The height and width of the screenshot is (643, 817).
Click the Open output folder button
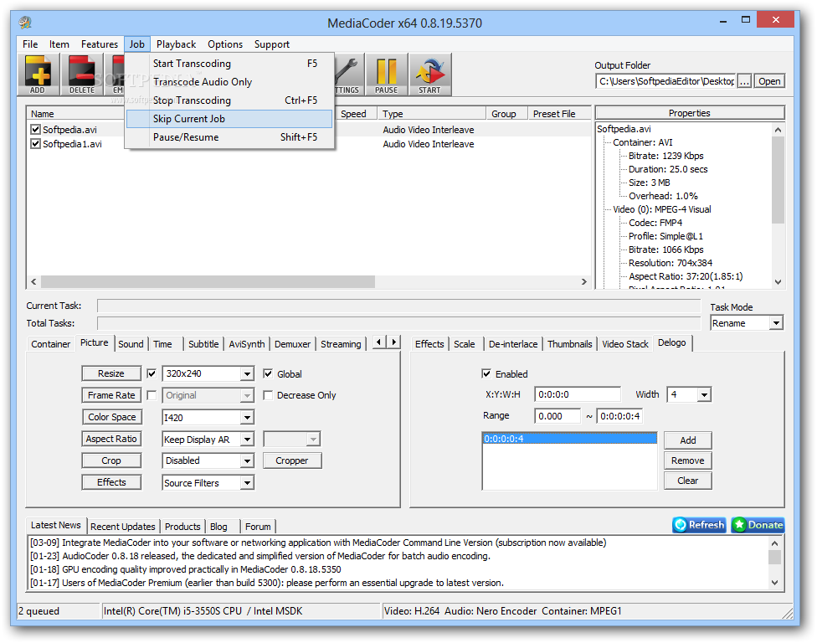pyautogui.click(x=769, y=81)
